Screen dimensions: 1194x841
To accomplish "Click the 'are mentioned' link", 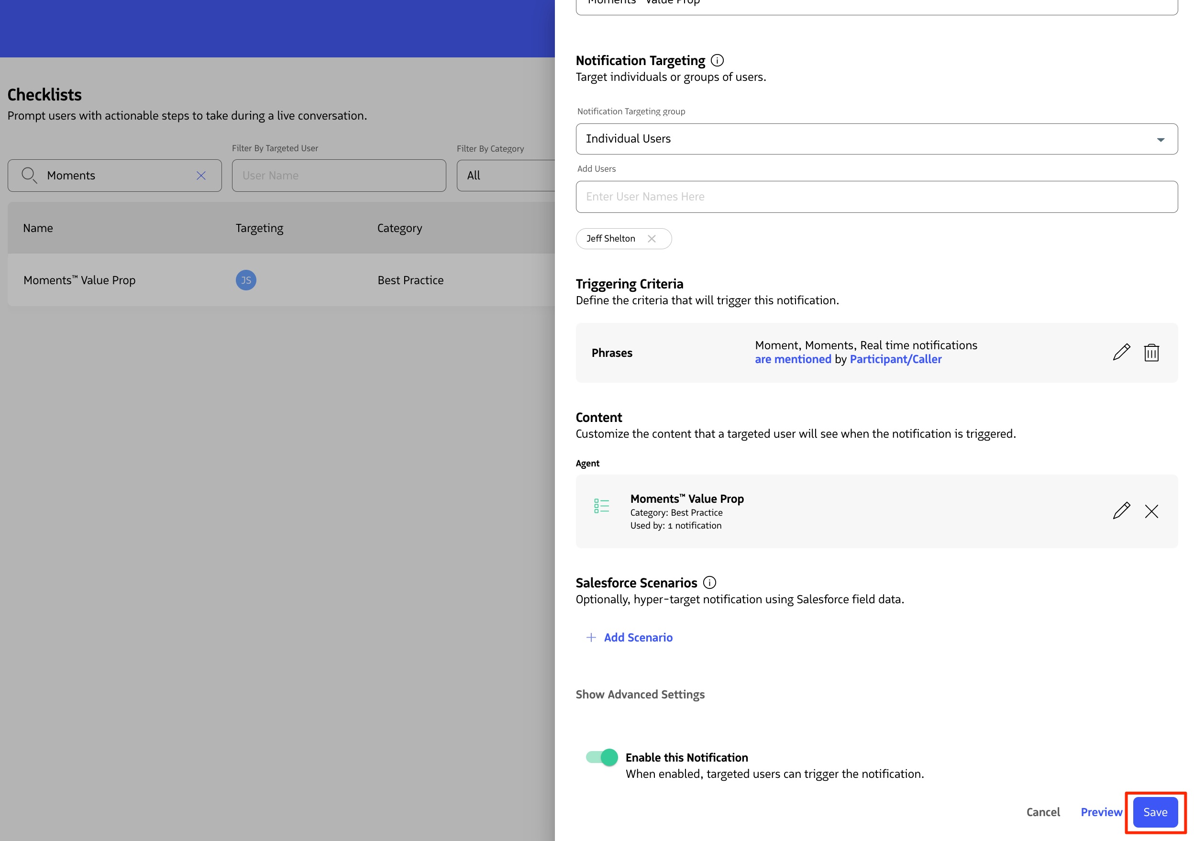I will (x=793, y=359).
